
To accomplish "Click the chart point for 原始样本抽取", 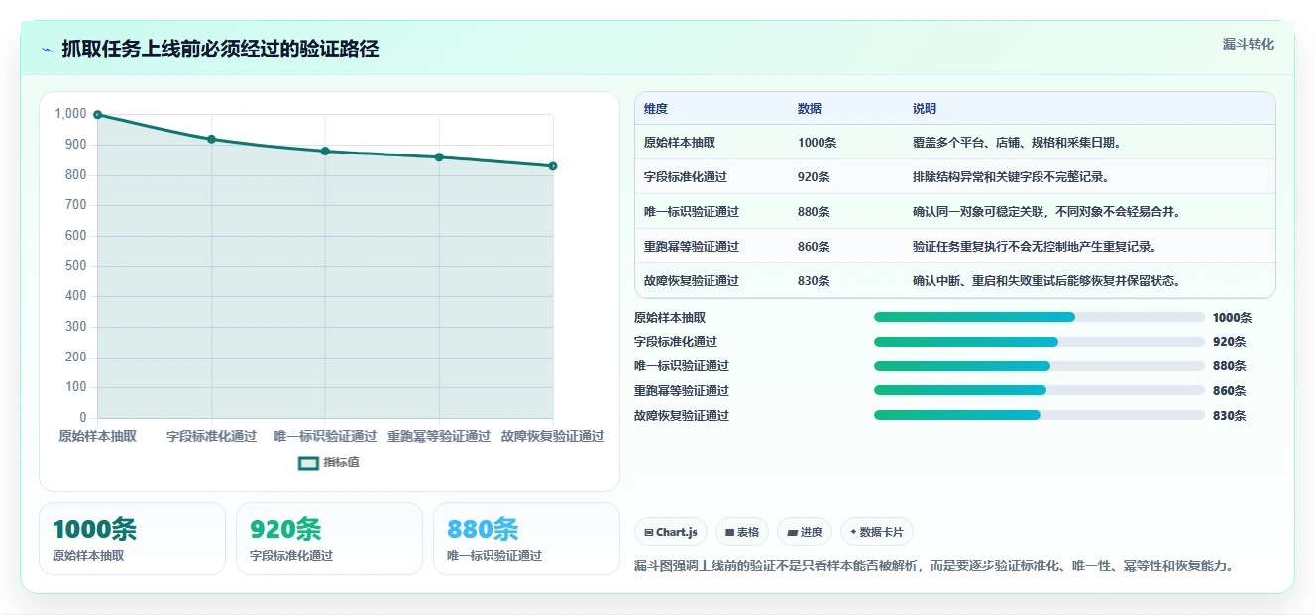I will pos(97,115).
